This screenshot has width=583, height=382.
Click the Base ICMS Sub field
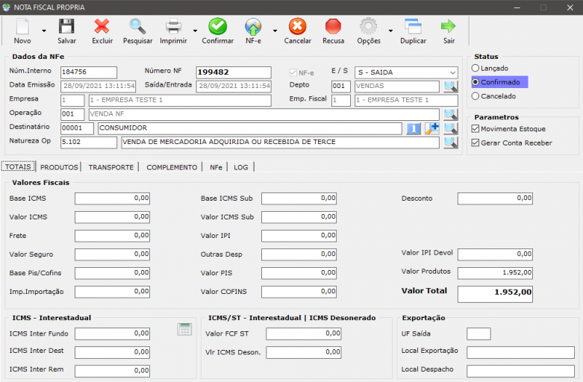click(299, 198)
